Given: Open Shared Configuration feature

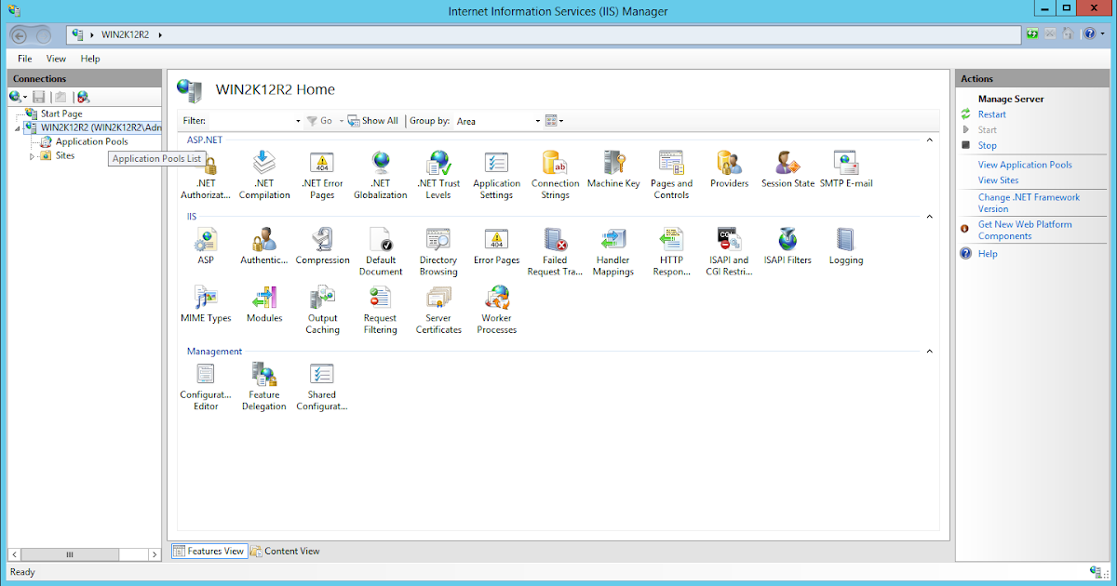Looking at the screenshot, I should point(322,386).
